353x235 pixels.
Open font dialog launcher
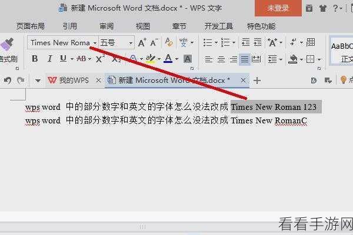coord(192,68)
